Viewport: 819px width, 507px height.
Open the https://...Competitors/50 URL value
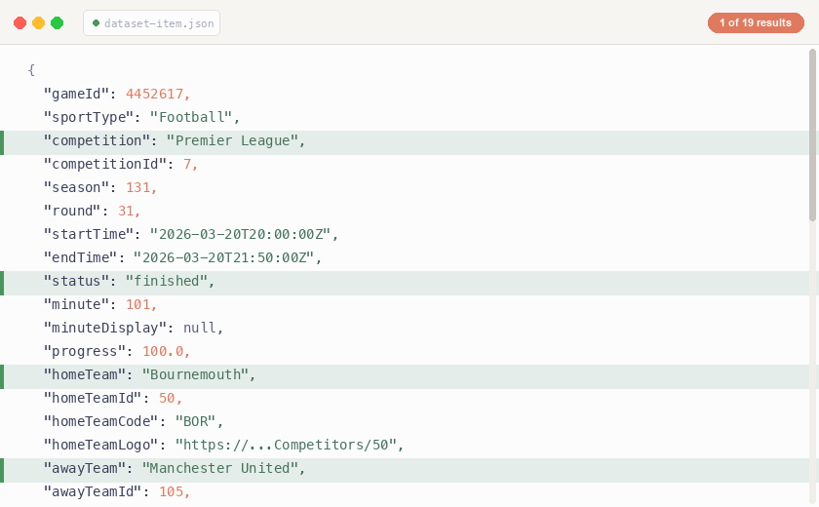[x=286, y=445]
